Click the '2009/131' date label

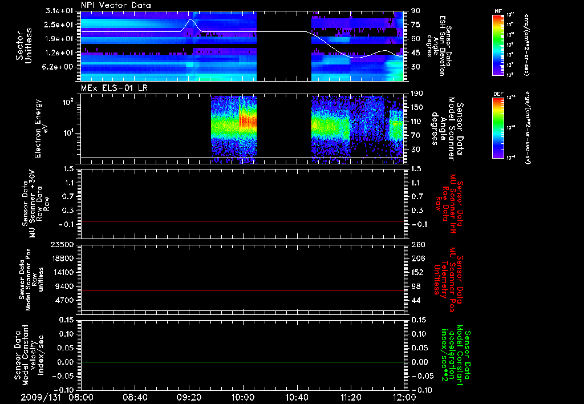pyautogui.click(x=41, y=397)
